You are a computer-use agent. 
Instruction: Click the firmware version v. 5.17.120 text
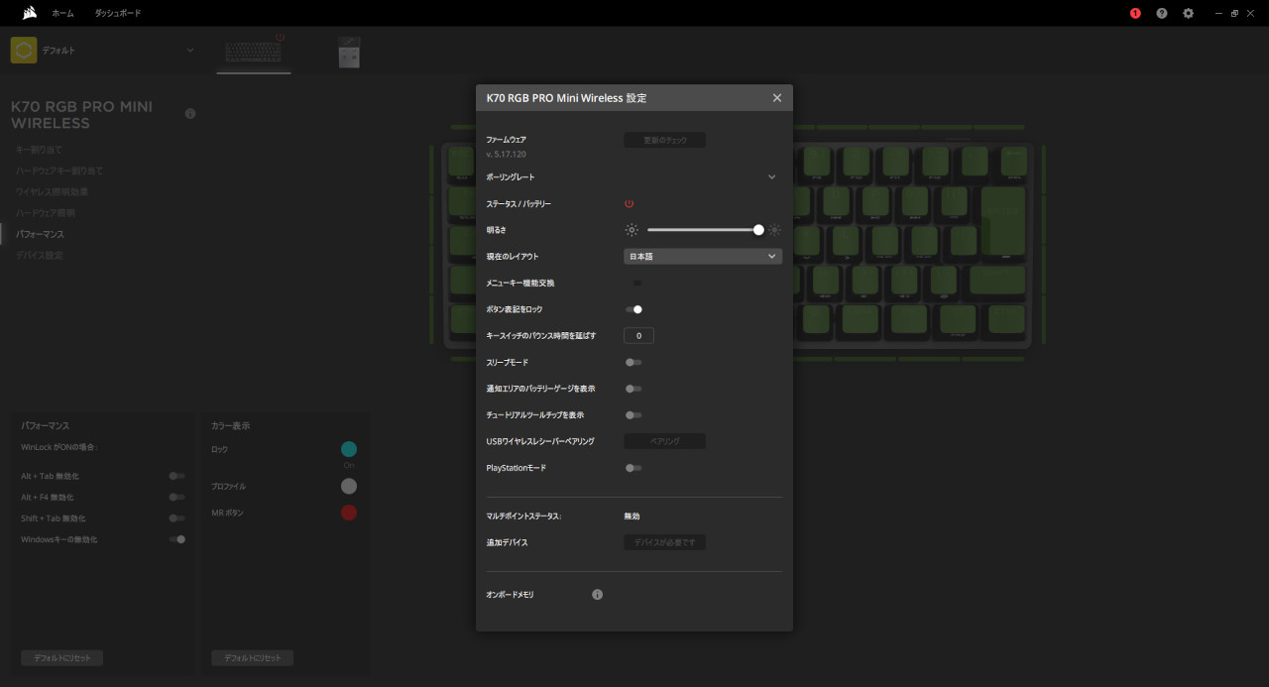[x=507, y=155]
